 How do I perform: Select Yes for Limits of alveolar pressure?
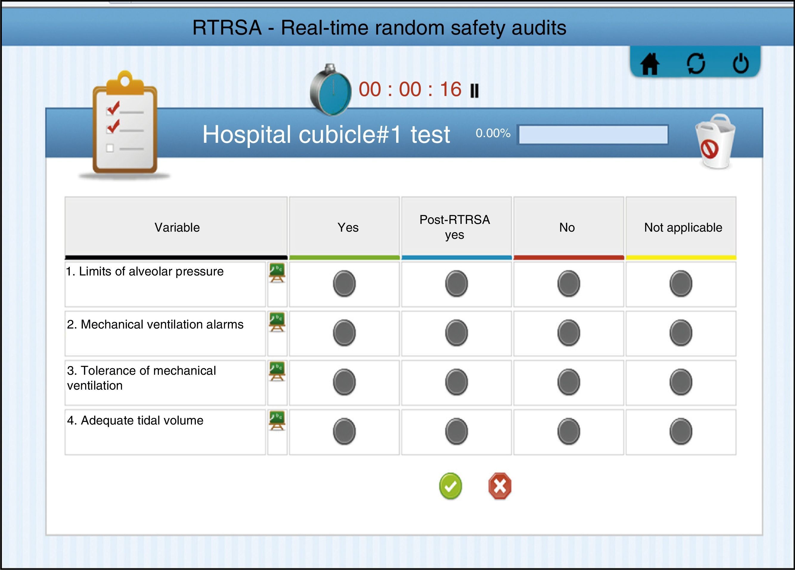point(344,283)
